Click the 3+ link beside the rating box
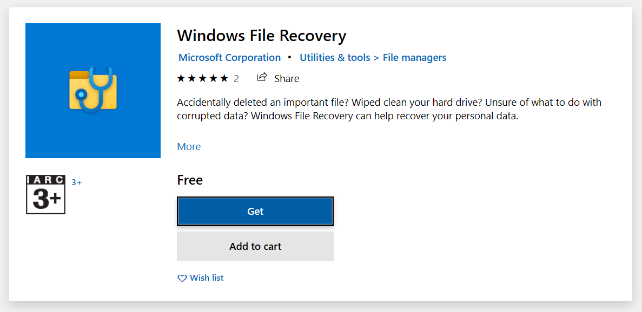The width and height of the screenshot is (642, 312). (x=76, y=182)
